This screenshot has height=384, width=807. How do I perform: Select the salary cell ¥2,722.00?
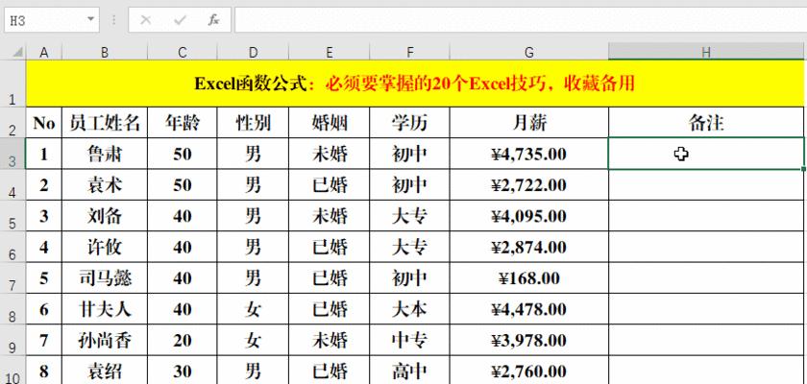pos(529,184)
